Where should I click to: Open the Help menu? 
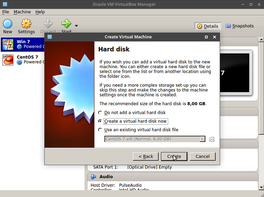(x=40, y=12)
